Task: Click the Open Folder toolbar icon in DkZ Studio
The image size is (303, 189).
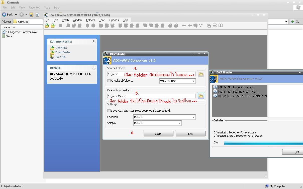Action: 53,26
